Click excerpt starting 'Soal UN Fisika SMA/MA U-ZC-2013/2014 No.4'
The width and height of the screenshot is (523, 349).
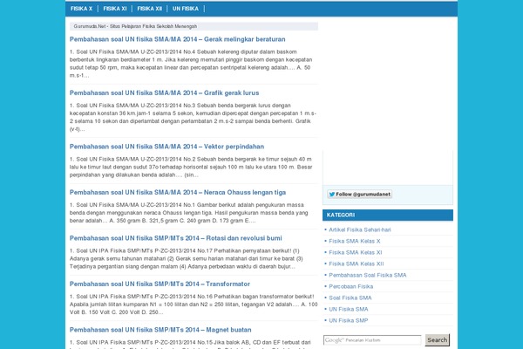point(191,64)
